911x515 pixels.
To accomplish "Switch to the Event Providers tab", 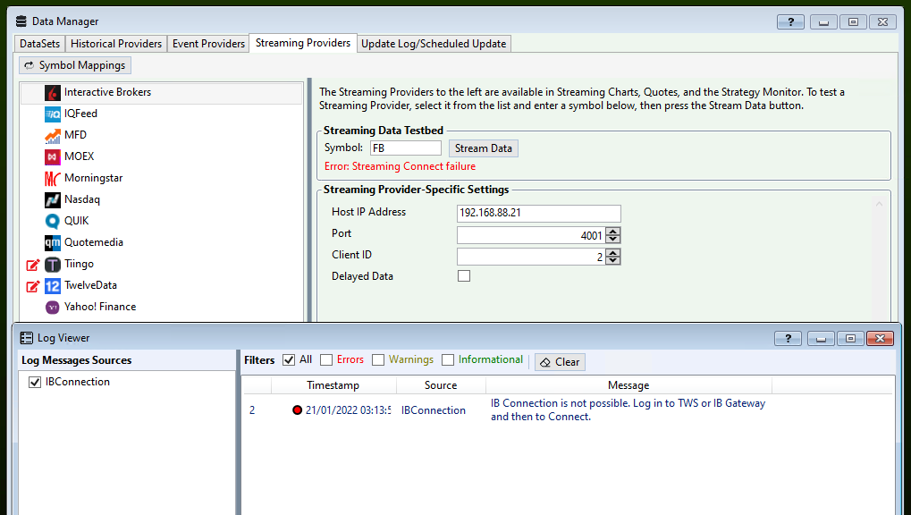I will pos(208,44).
